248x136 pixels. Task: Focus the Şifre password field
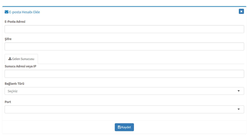click(124, 46)
